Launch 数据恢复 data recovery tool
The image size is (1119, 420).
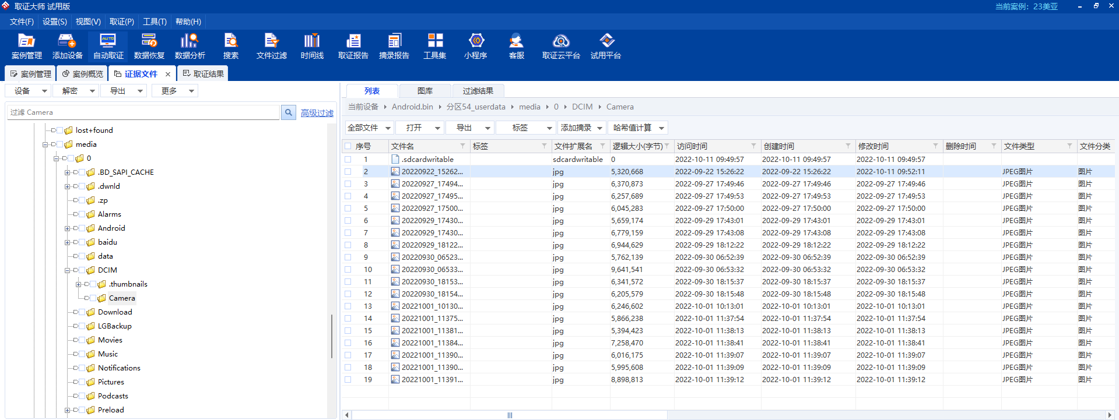click(149, 47)
